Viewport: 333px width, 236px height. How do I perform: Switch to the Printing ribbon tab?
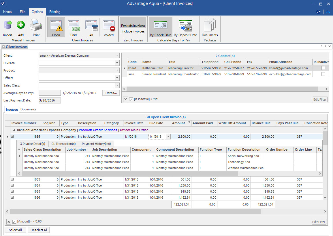(x=55, y=12)
